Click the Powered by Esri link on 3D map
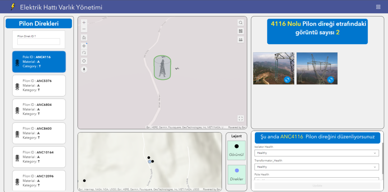Screen dimensions: 388x192 coord(237,127)
